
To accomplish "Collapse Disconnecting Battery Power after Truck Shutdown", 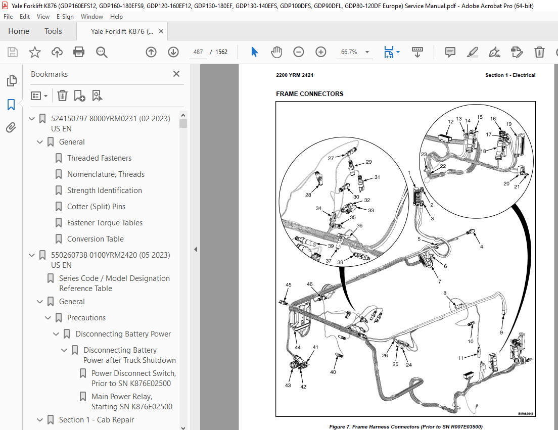I will coord(64,350).
